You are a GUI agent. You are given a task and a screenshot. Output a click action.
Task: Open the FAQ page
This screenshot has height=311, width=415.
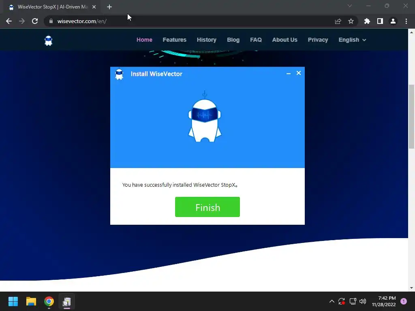pos(256,40)
